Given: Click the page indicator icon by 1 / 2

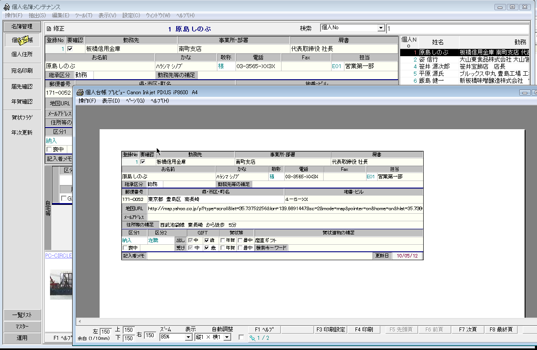Looking at the screenshot, I should pyautogui.click(x=252, y=338).
